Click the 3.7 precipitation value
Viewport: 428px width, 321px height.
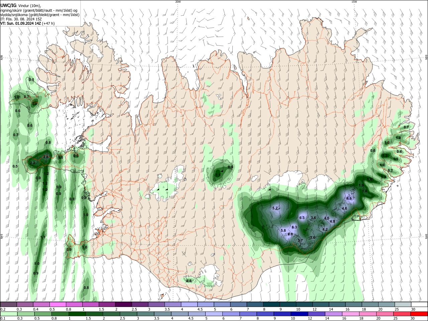click(x=300, y=240)
